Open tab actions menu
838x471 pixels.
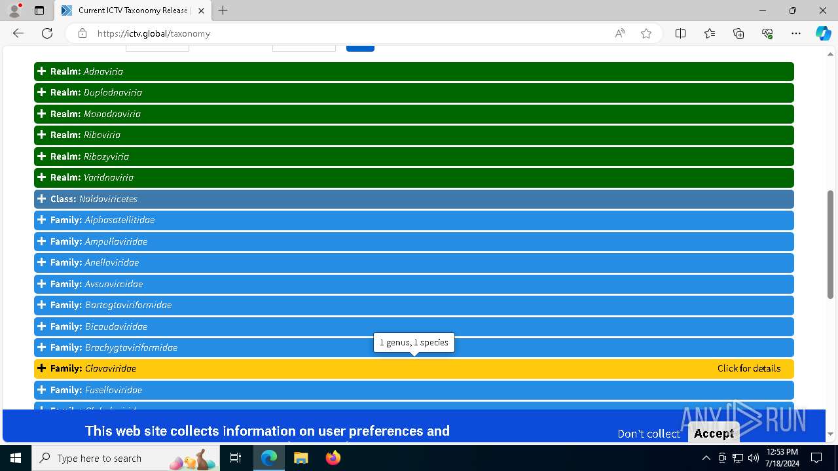[39, 10]
